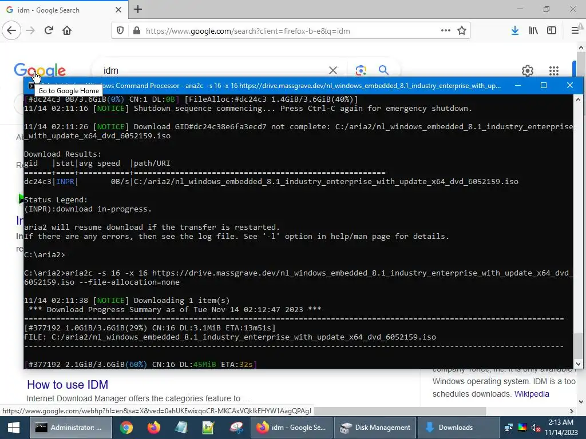Launch Firefox from the pinned taskbar icon
The width and height of the screenshot is (586, 439).
pyautogui.click(x=153, y=428)
